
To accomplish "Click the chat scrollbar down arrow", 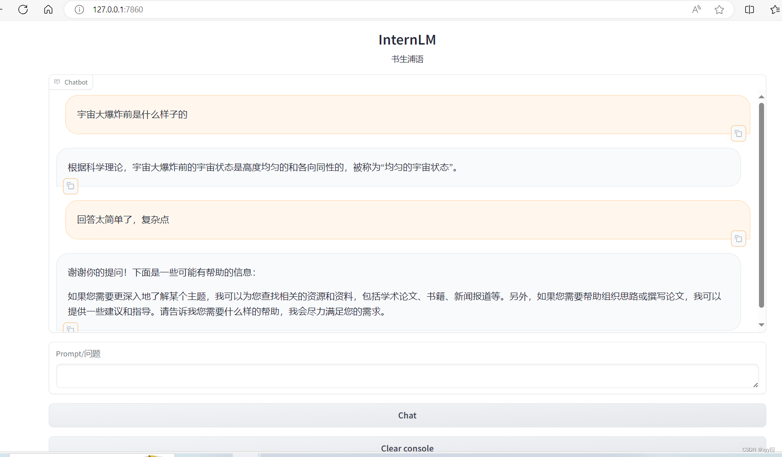I will pyautogui.click(x=761, y=325).
